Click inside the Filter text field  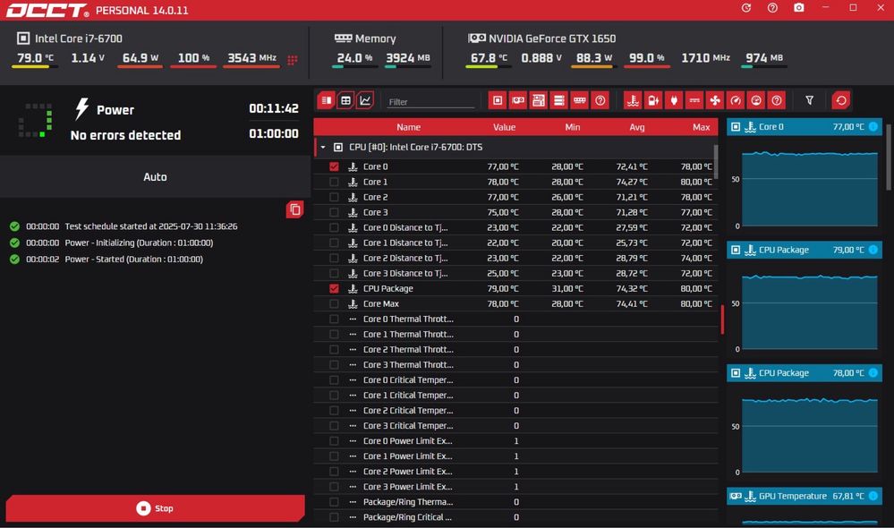(430, 101)
